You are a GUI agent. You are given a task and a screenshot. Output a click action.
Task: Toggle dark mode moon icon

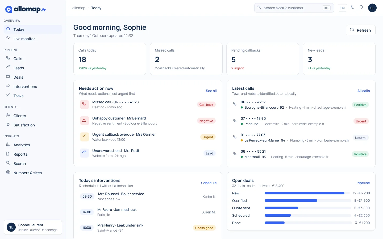point(353,7)
